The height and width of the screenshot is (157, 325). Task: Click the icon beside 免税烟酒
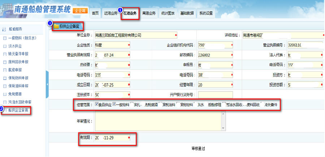click(4, 94)
